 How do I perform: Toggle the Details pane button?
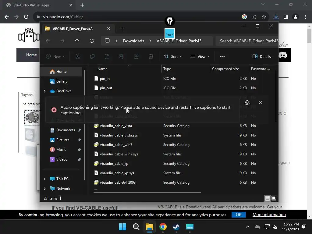(261, 56)
